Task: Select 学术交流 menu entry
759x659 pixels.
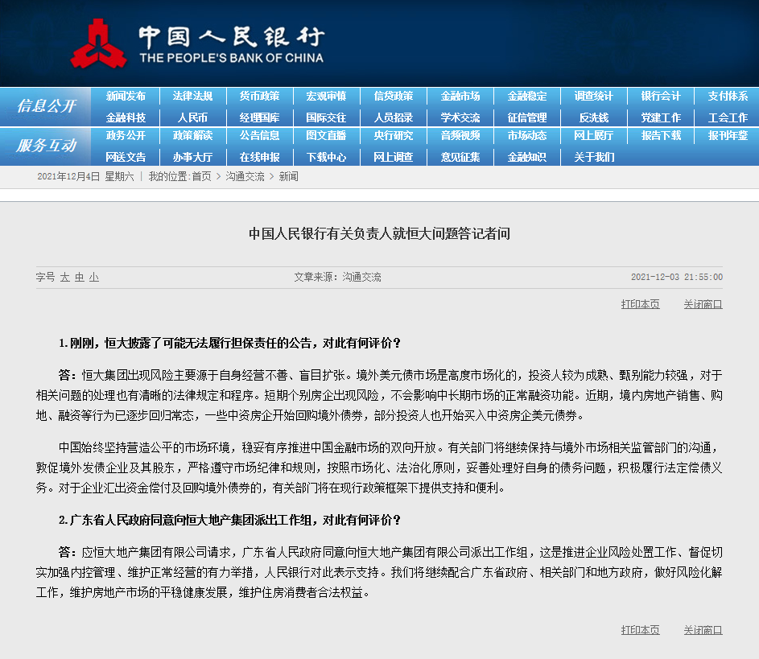Action: point(460,117)
